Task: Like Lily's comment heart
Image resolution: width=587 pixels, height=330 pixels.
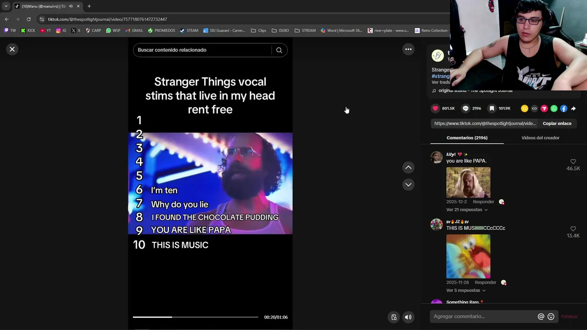Action: pyautogui.click(x=573, y=162)
